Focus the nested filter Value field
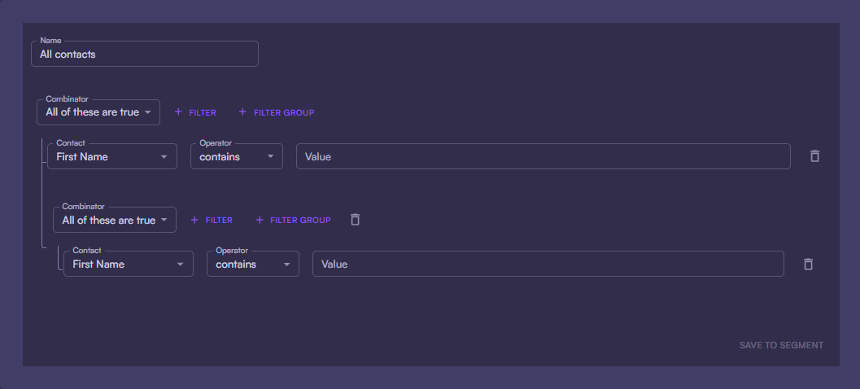Viewport: 860px width, 389px height. [548, 264]
